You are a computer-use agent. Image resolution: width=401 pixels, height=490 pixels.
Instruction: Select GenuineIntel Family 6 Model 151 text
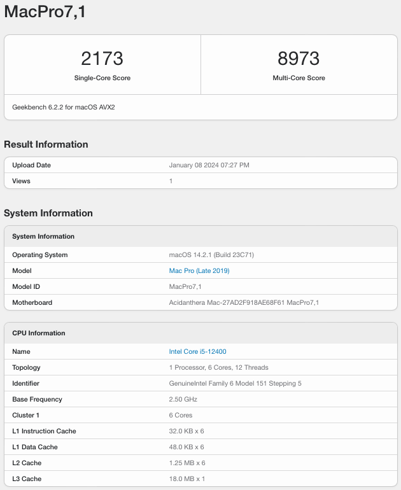(x=235, y=384)
